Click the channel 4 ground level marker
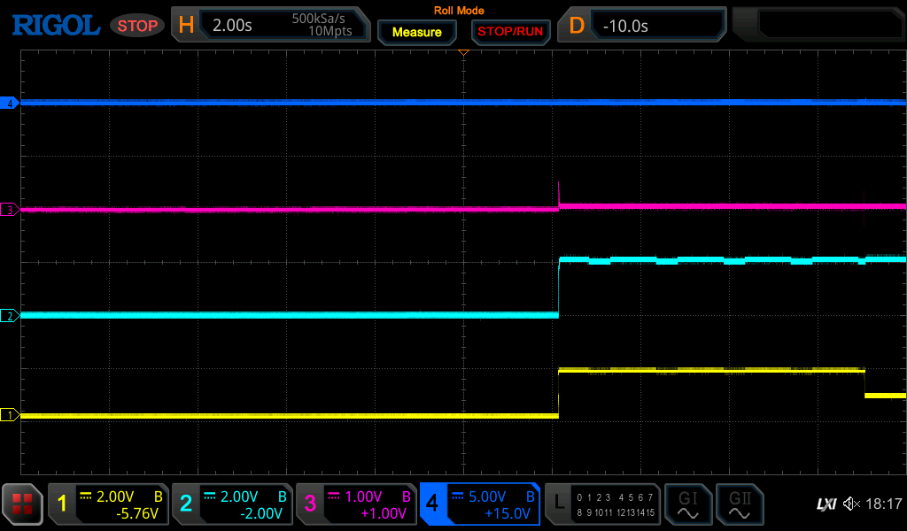The height and width of the screenshot is (531, 907). (10, 104)
